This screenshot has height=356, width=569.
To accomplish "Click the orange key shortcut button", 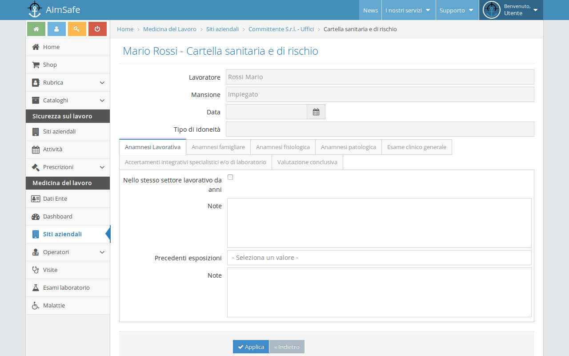I will tap(77, 28).
